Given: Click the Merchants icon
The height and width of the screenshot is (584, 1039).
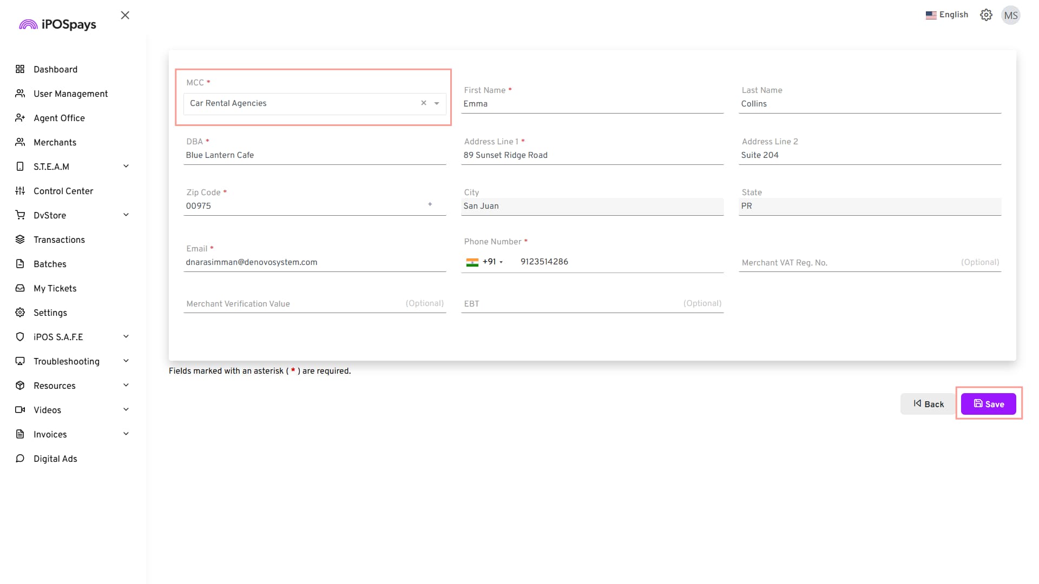Looking at the screenshot, I should pos(20,142).
